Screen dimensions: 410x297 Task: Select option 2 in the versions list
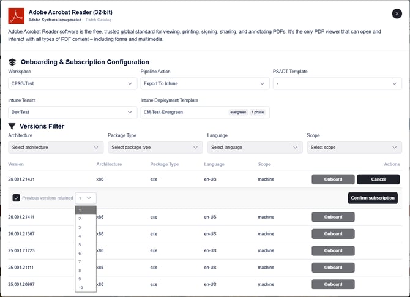pos(86,219)
